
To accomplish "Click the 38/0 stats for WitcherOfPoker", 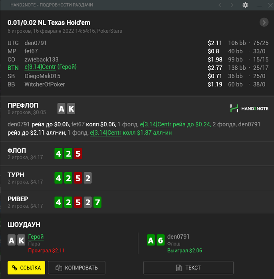I will [259, 84].
